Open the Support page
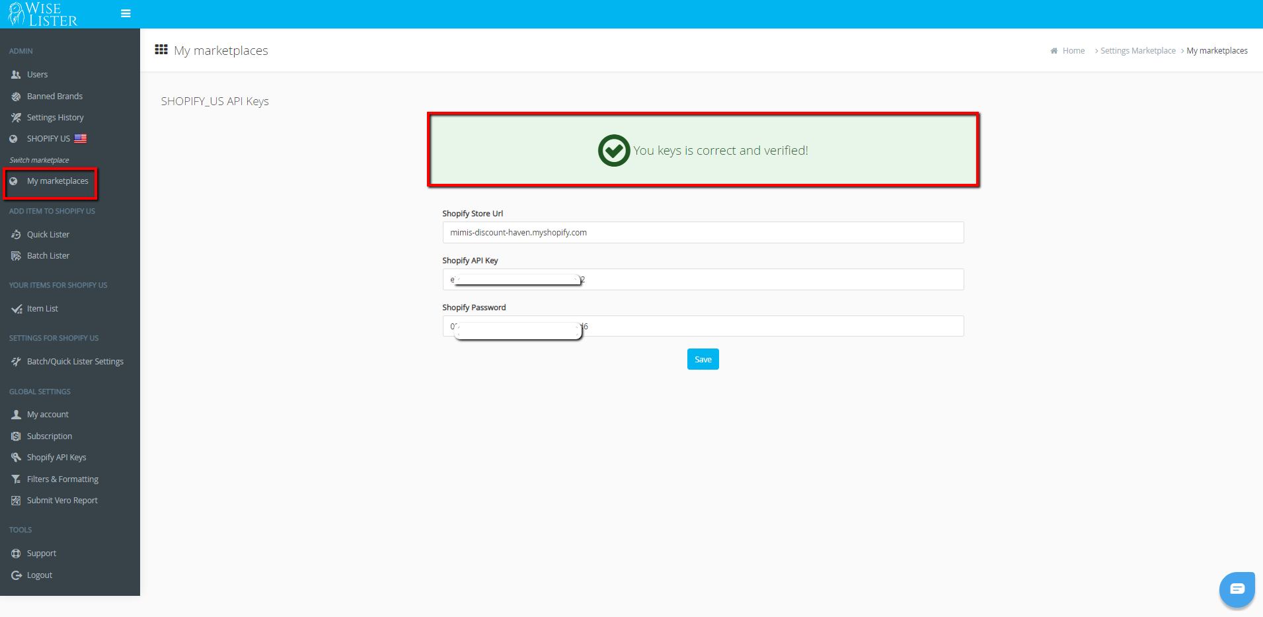The width and height of the screenshot is (1263, 617). (x=42, y=554)
